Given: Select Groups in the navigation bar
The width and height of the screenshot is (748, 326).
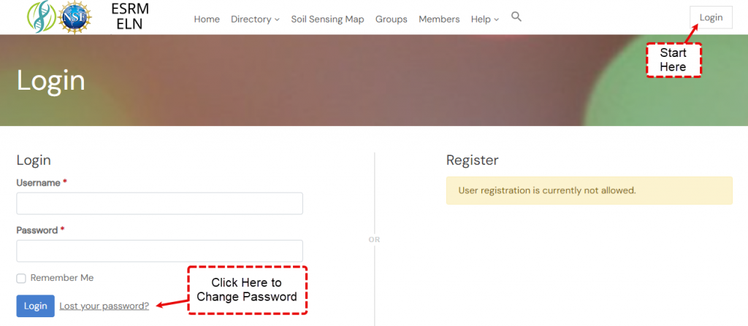Looking at the screenshot, I should click(x=392, y=19).
